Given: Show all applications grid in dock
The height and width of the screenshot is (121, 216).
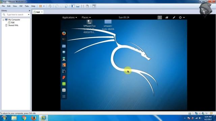Looking at the screenshot, I should point(64,96).
